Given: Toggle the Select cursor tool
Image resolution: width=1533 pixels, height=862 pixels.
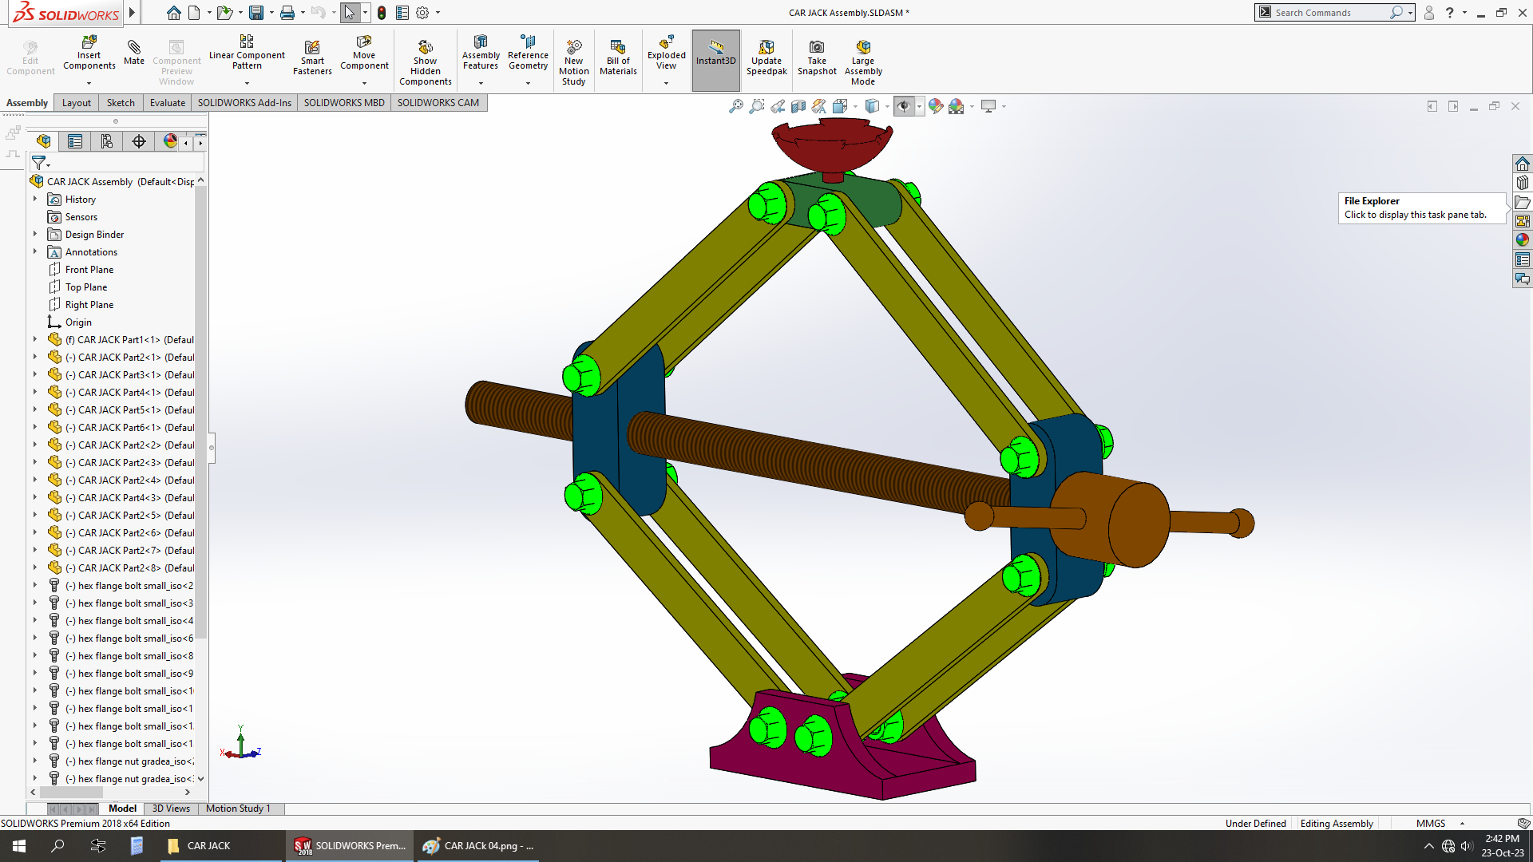Looking at the screenshot, I should [x=349, y=13].
